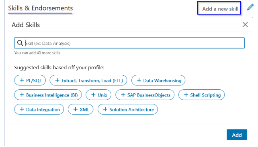
Task: Add Business Intelligence (BI) suggested skill
Action: click(48, 95)
